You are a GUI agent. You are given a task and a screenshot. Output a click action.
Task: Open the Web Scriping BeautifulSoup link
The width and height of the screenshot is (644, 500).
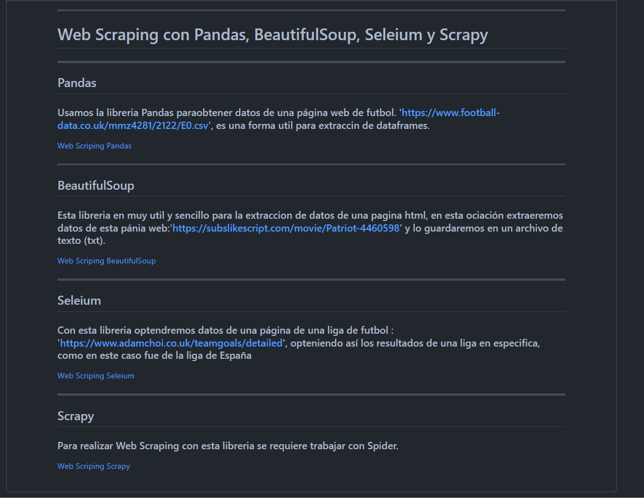[106, 261]
